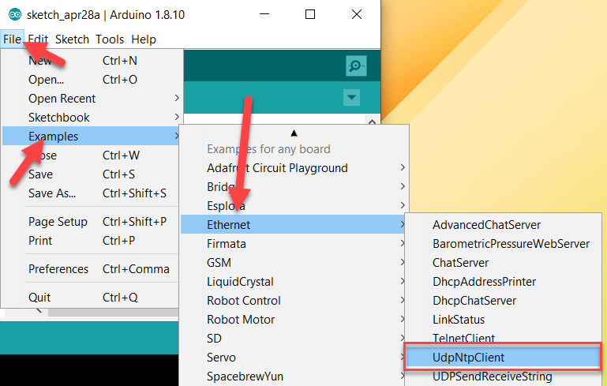Viewport: 607px width, 386px height.
Task: Open the UdpNtpClient example
Action: click(504, 358)
